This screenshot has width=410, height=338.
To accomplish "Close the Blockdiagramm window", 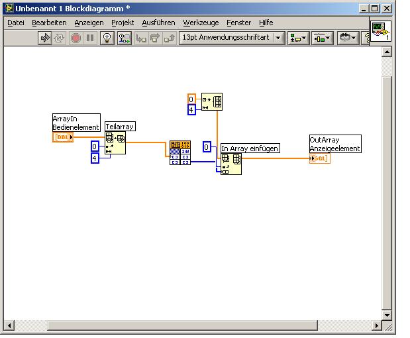I will [x=387, y=9].
